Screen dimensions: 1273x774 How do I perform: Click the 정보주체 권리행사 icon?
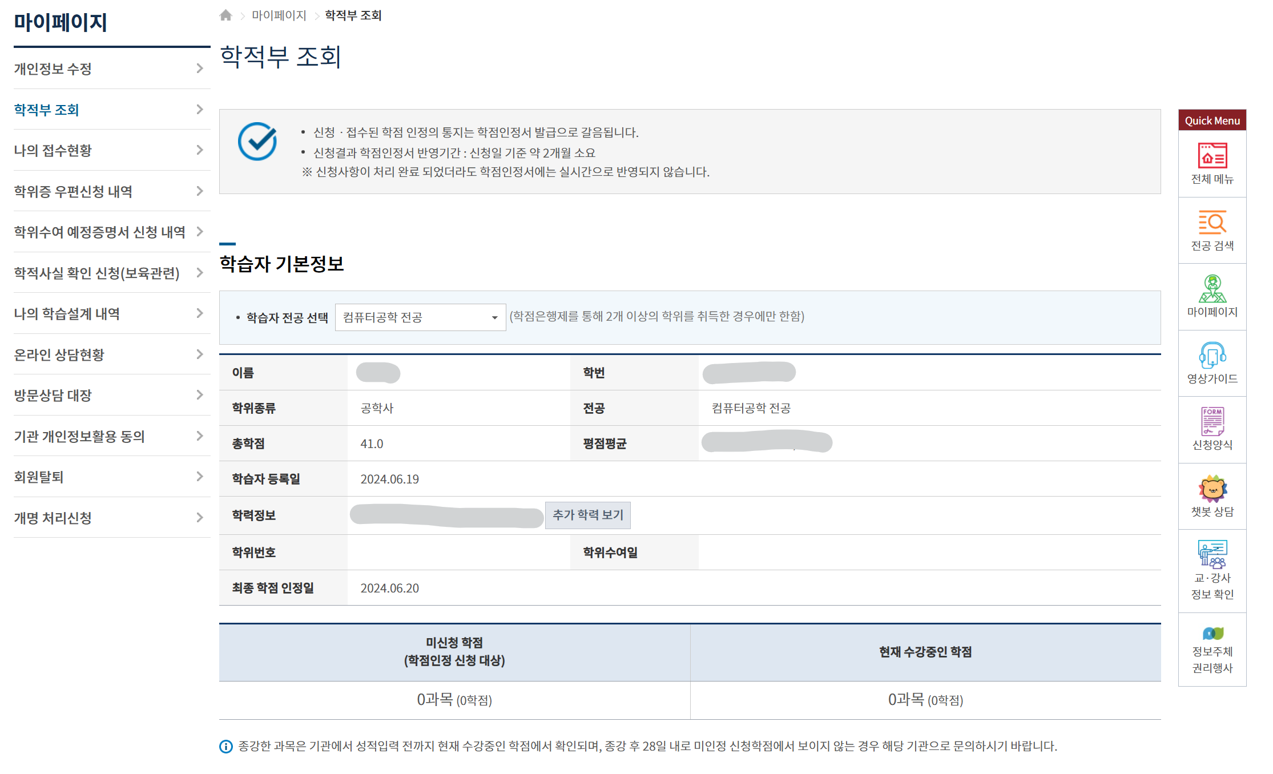(1212, 633)
